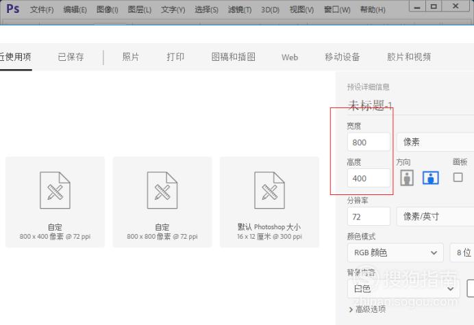474x325 pixels.
Task: Click the background color swatch beside 白色
Action: 471,289
